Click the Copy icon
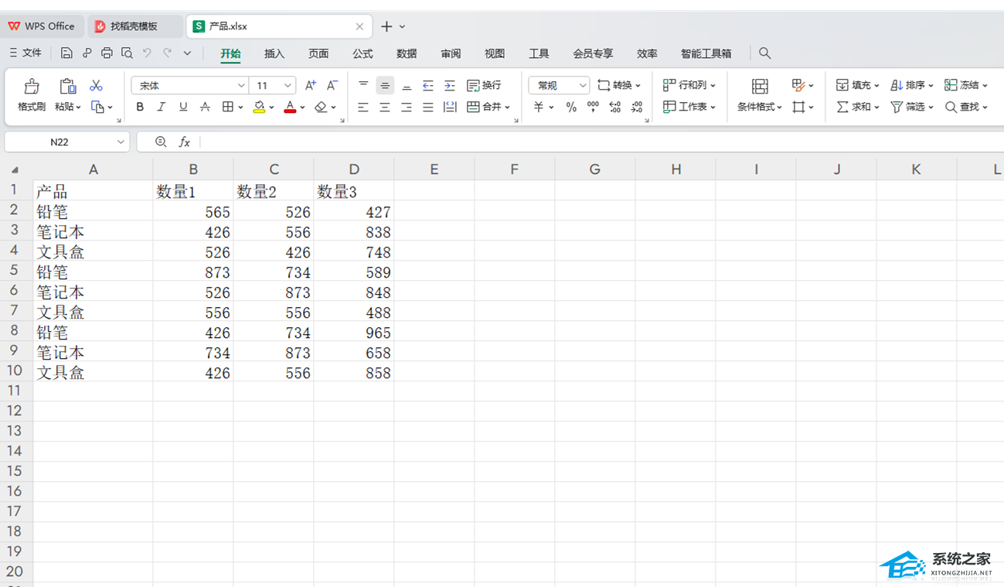This screenshot has width=1004, height=587. click(97, 107)
